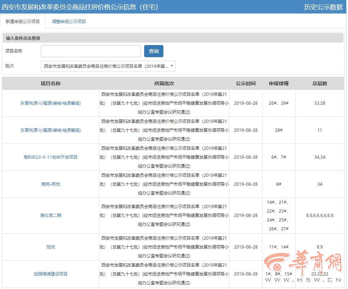This screenshot has height=289, width=348.
Task: Click the 申报楼幢 column header
Action: point(279,83)
